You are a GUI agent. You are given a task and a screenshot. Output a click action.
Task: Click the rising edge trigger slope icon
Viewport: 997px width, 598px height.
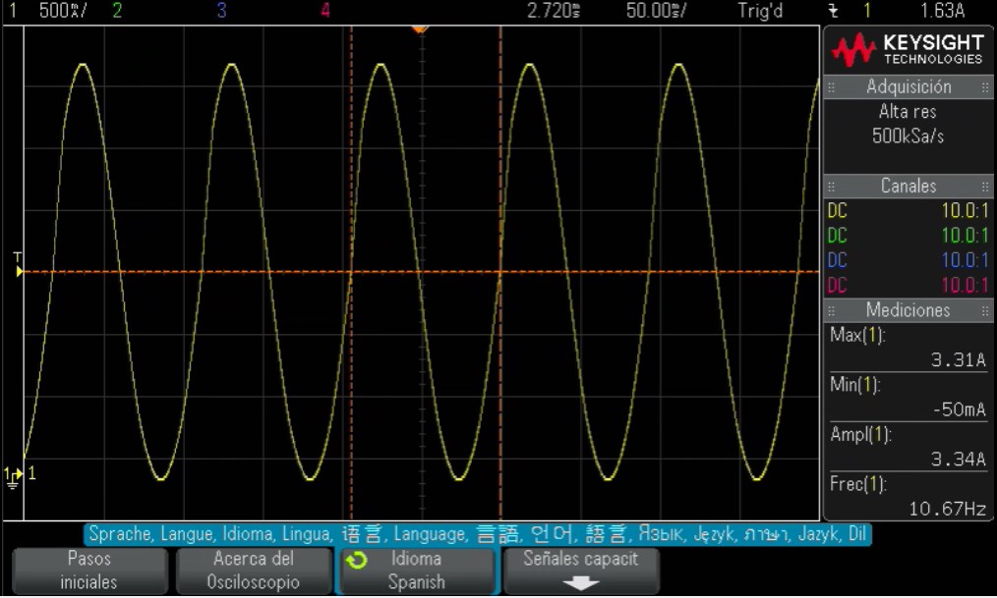click(x=834, y=11)
